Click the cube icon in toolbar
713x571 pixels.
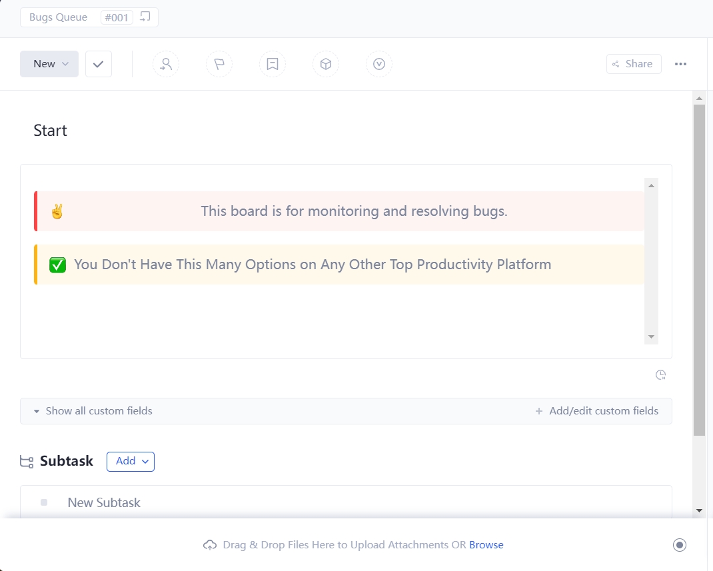coord(326,64)
